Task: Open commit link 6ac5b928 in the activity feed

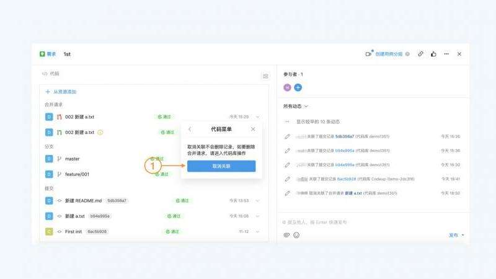Action: tap(347, 179)
